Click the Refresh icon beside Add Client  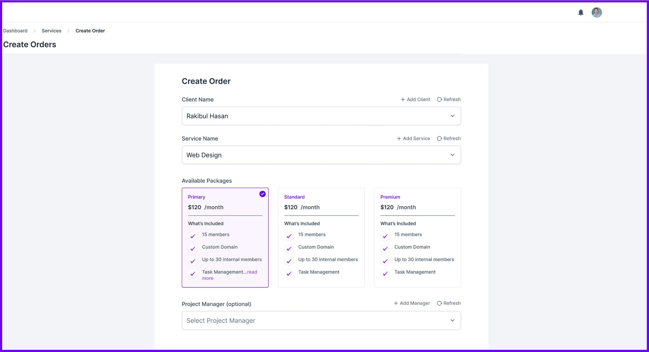[x=439, y=99]
